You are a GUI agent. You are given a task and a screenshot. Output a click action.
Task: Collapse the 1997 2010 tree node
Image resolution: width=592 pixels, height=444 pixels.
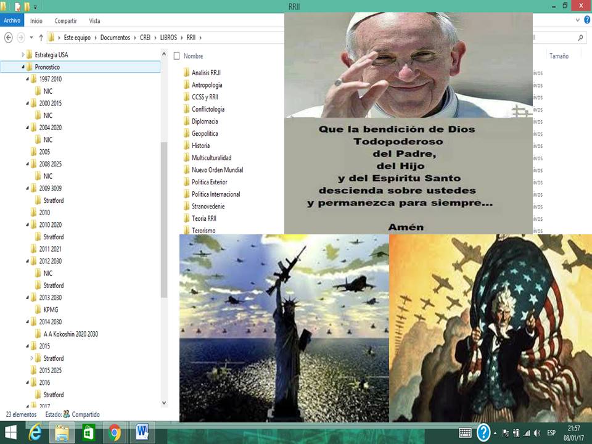point(27,79)
